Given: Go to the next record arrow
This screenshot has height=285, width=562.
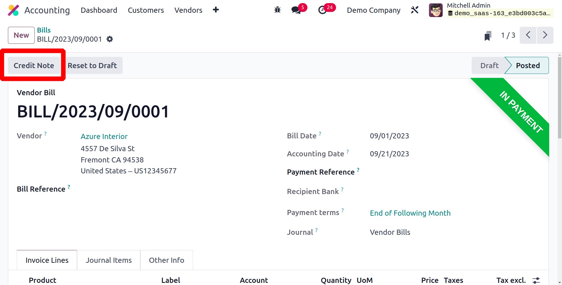Looking at the screenshot, I should point(545,35).
